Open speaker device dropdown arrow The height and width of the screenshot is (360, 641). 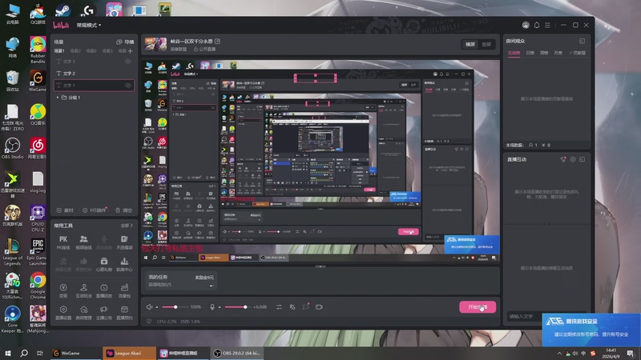pos(157,307)
